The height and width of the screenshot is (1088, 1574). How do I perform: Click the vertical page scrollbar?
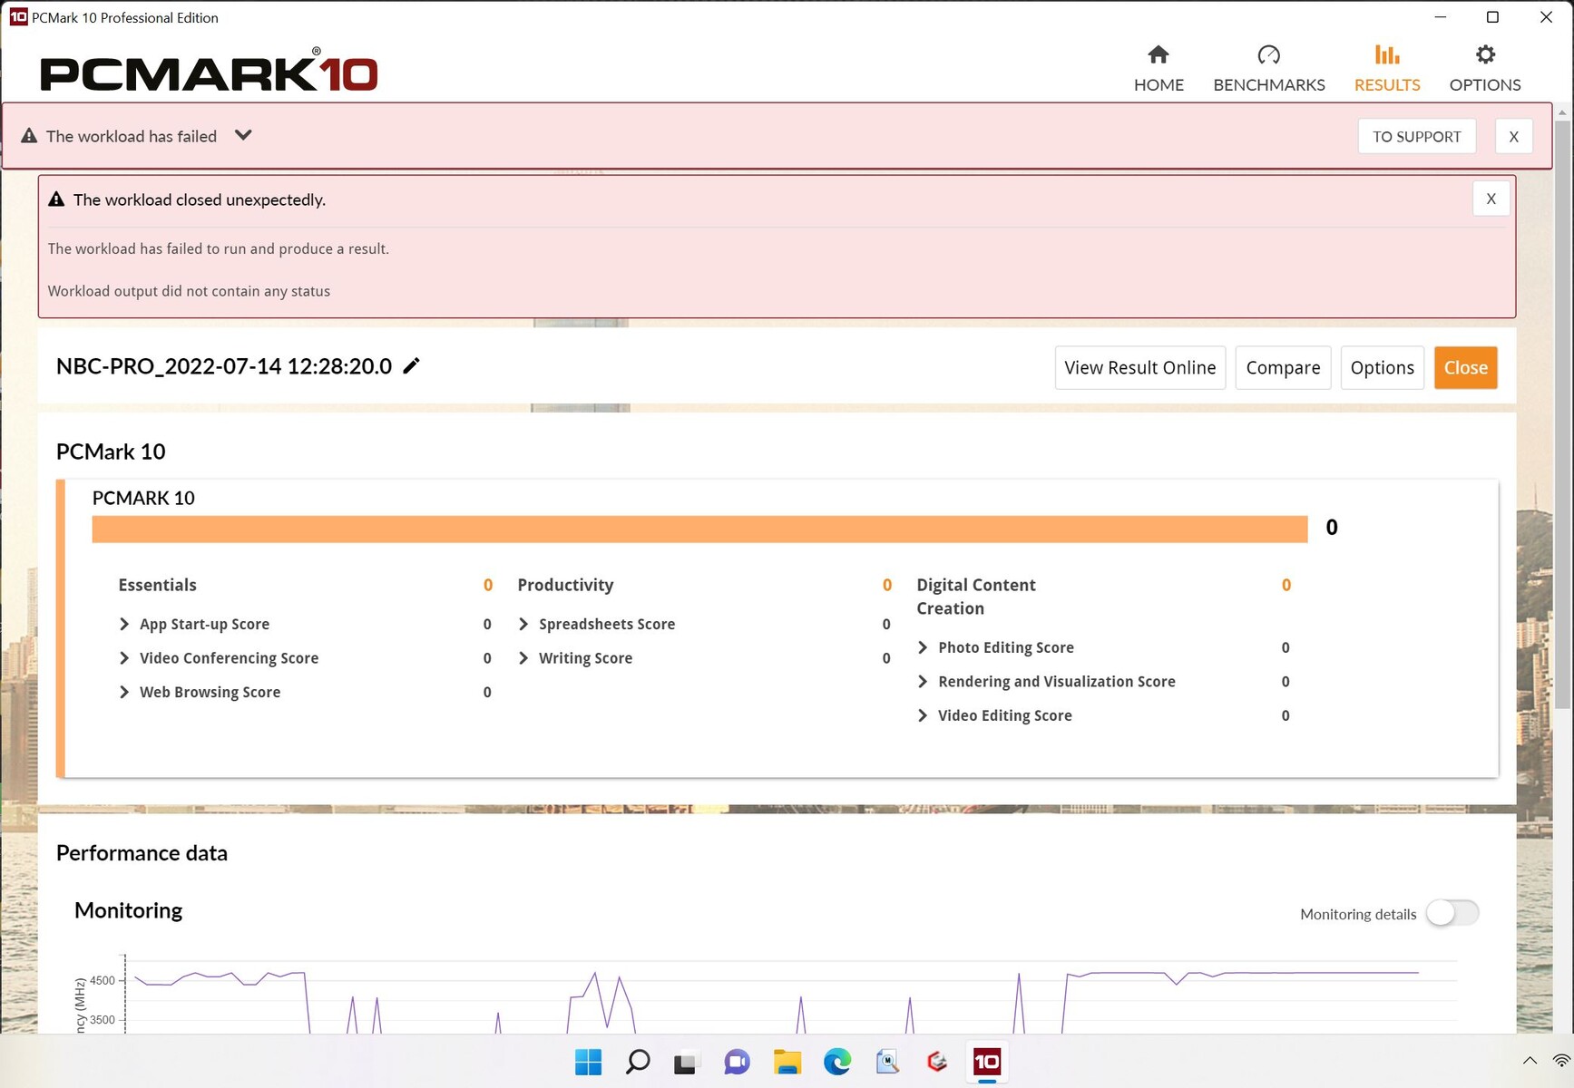[x=1562, y=413]
